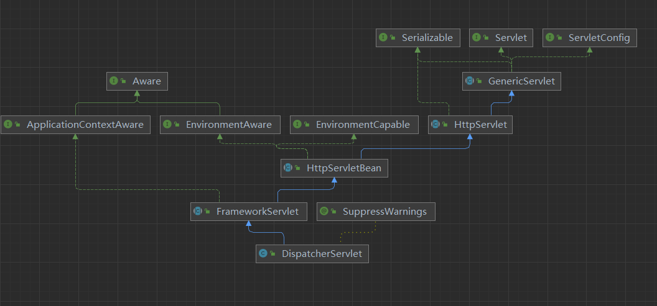This screenshot has width=657, height=306.
Task: Click the interface icon on EnvironmentCapable
Action: click(297, 125)
